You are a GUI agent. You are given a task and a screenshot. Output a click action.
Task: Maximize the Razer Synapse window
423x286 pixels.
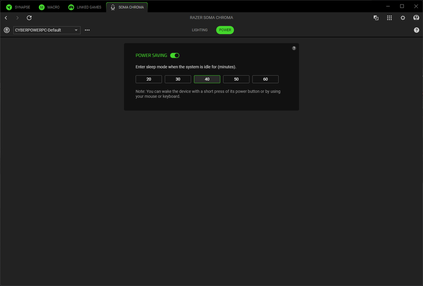[x=402, y=6]
